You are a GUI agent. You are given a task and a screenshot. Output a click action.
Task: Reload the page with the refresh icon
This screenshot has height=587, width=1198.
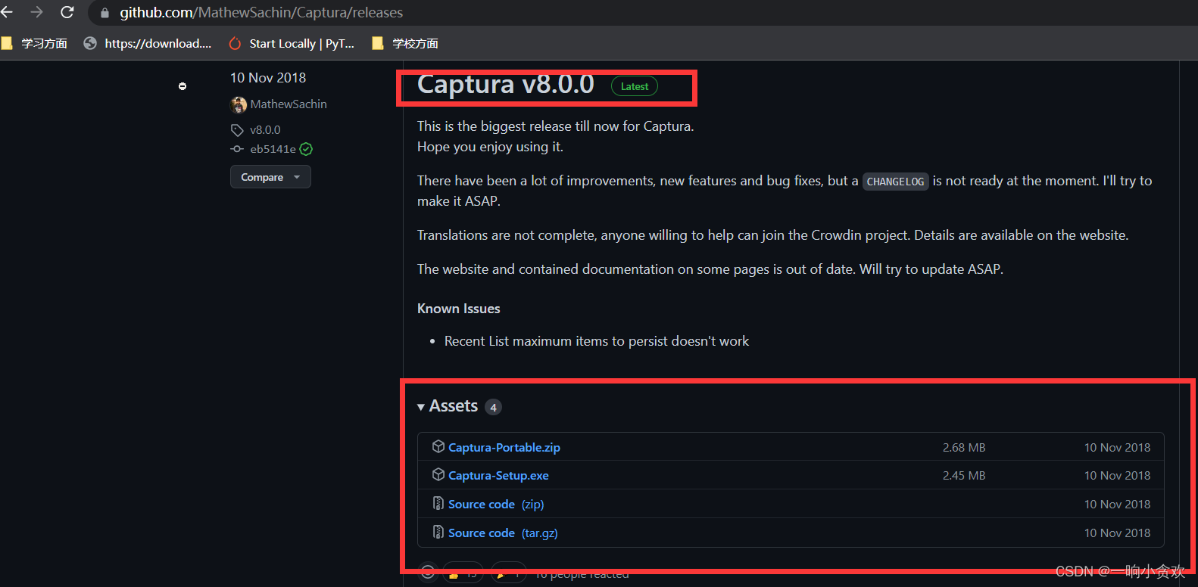click(x=67, y=12)
